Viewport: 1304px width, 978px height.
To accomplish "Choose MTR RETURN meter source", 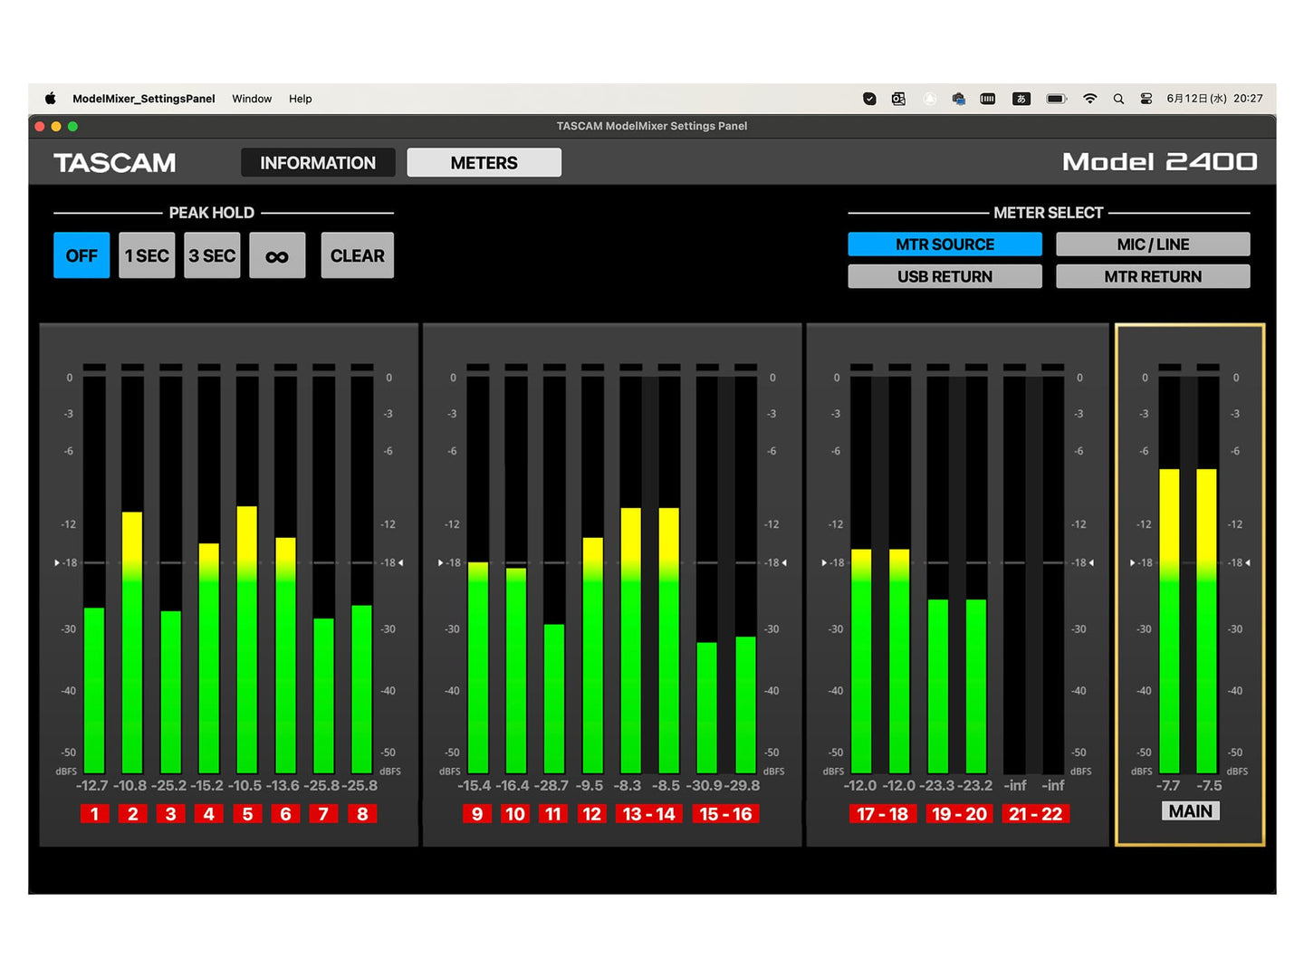I will (1153, 277).
